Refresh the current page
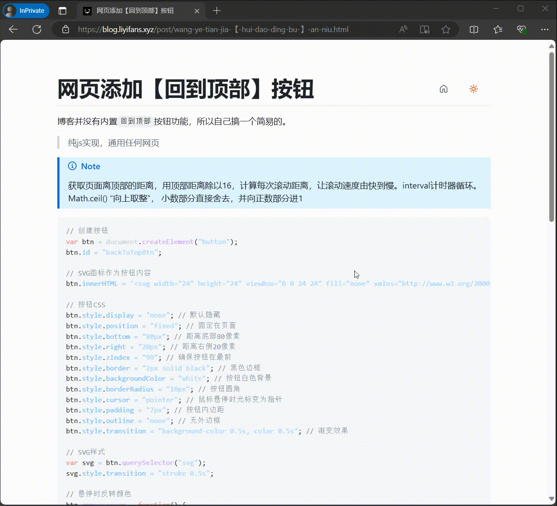 click(x=37, y=29)
